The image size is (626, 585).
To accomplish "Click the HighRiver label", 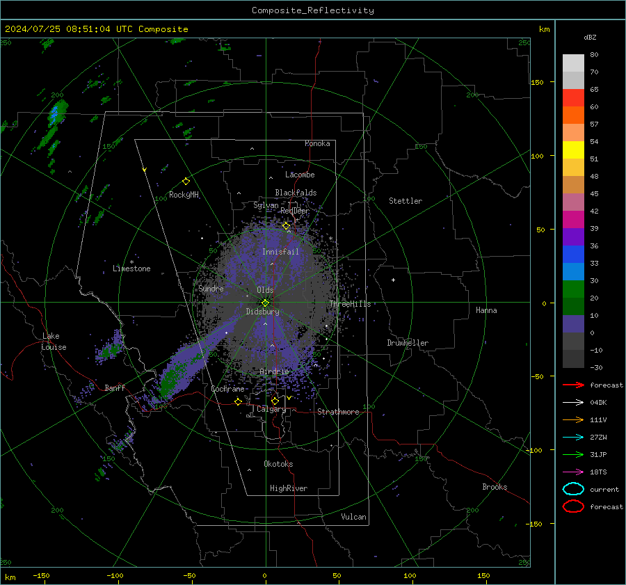I will 289,488.
